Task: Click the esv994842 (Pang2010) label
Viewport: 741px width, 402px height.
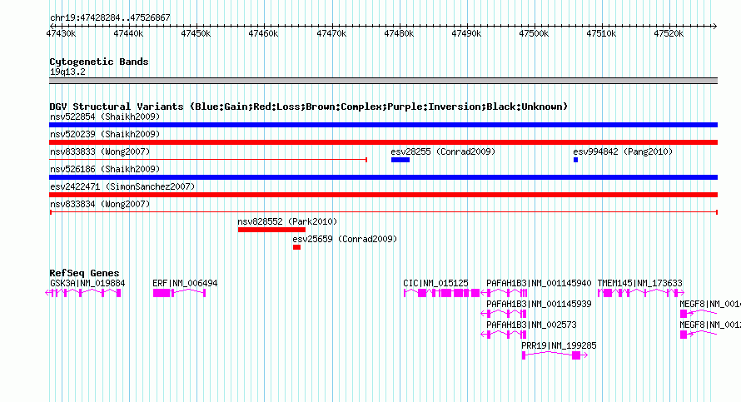Action: click(623, 151)
